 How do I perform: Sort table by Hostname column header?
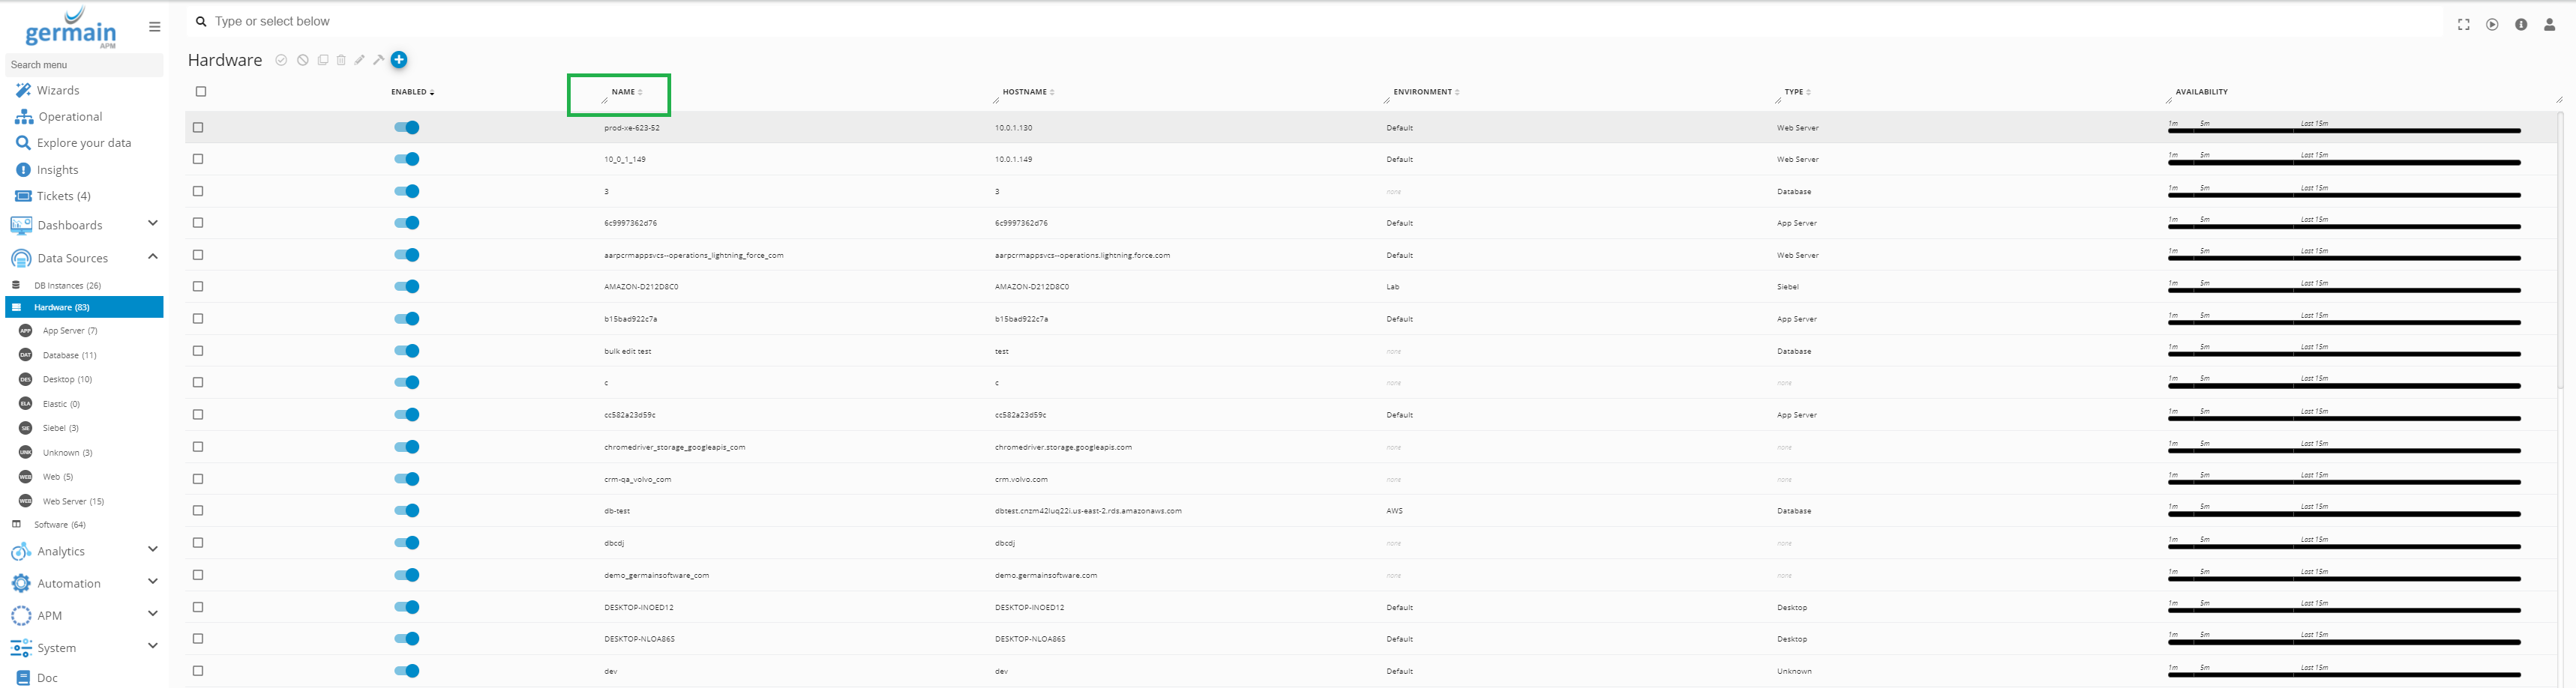tap(1026, 92)
